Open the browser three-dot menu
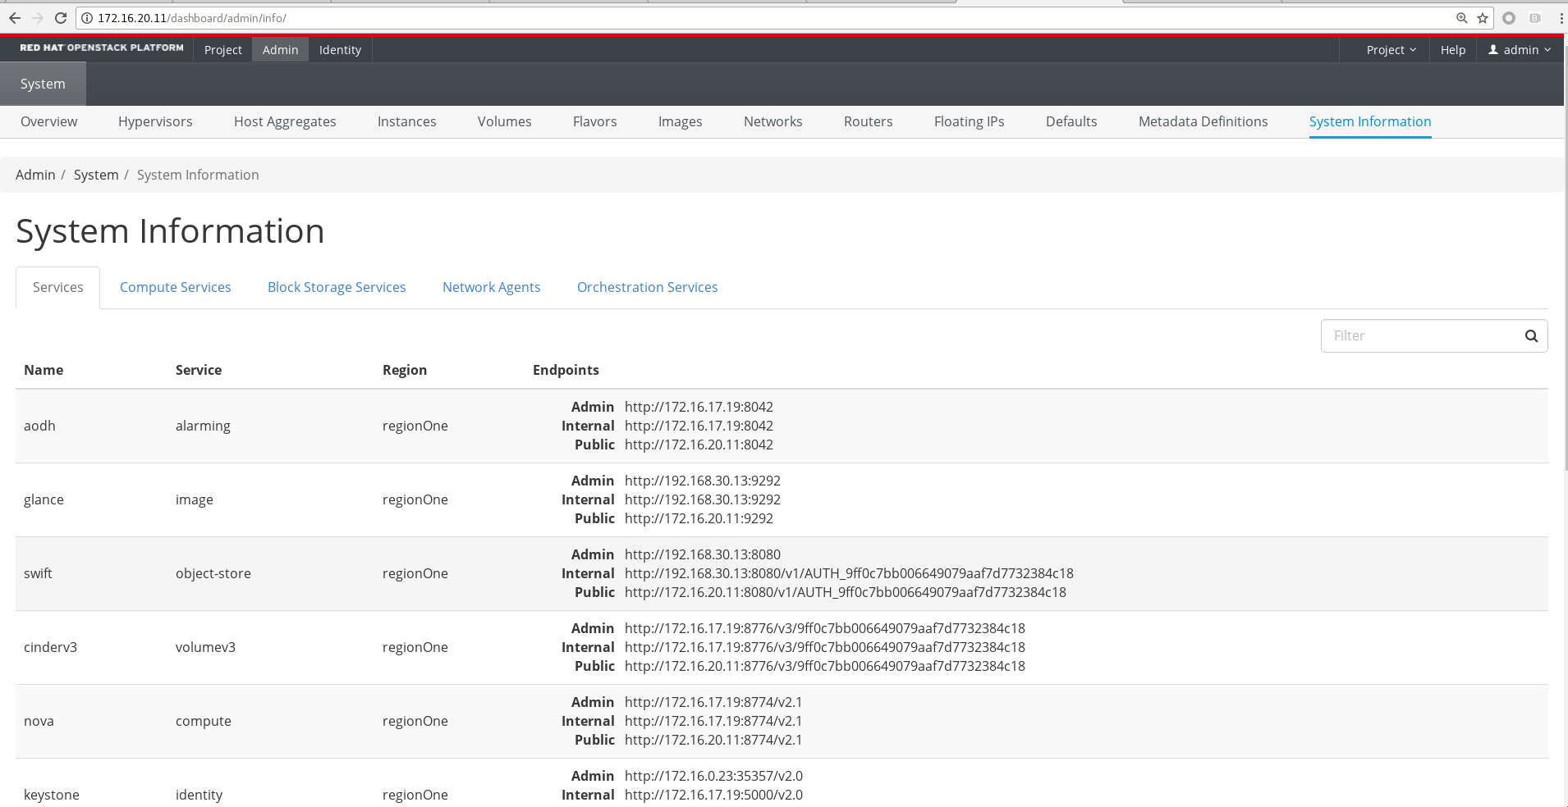 pos(1561,18)
